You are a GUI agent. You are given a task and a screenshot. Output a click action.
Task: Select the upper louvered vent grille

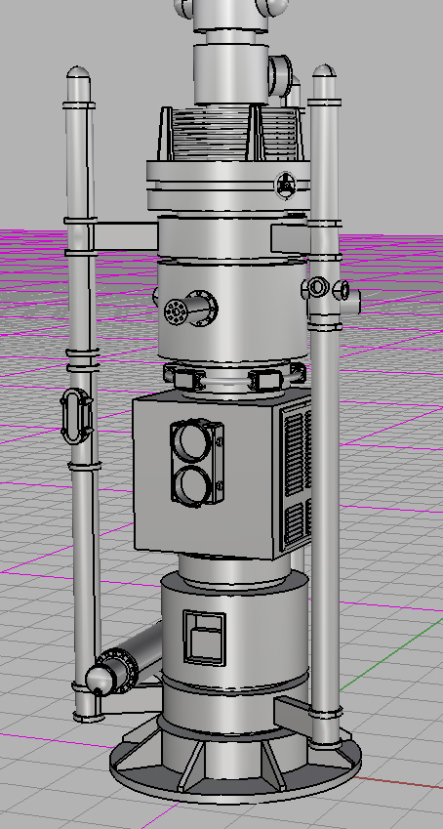(x=297, y=449)
